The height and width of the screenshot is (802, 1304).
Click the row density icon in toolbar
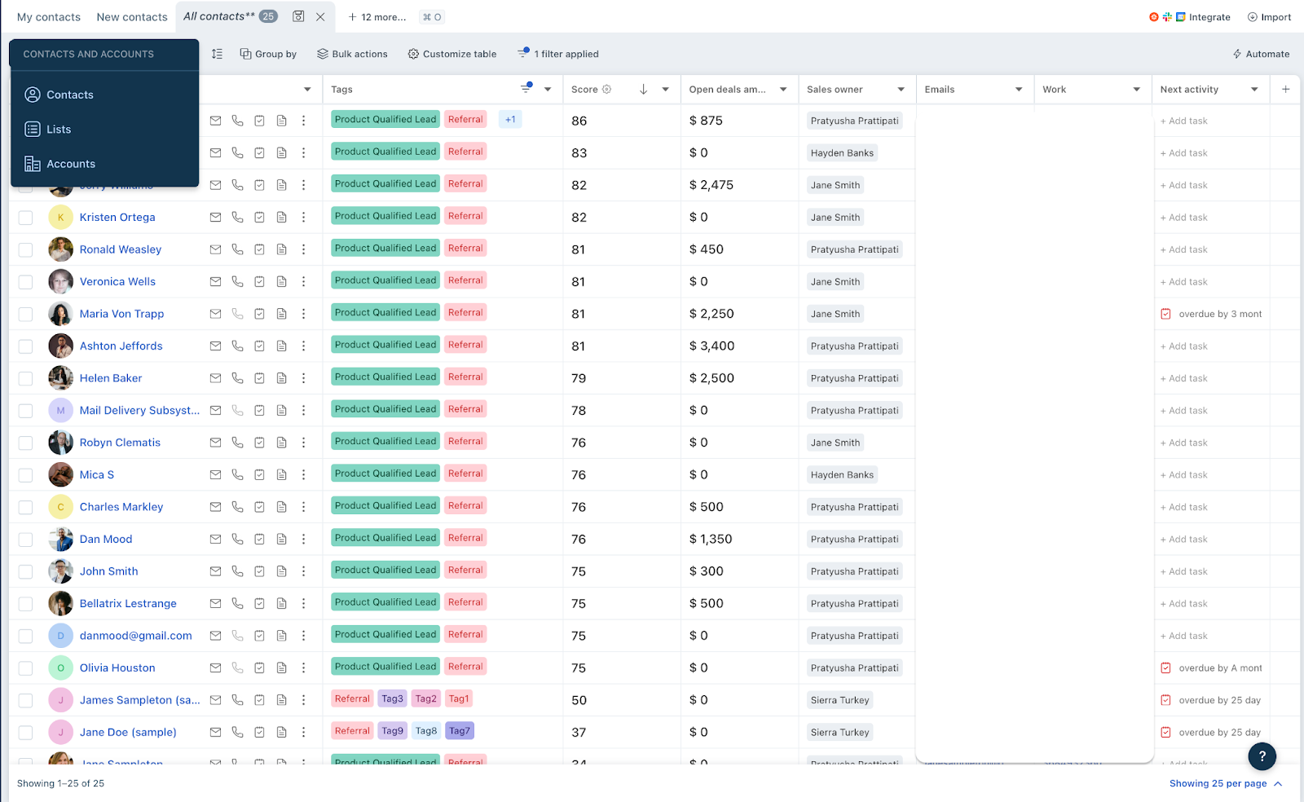coord(217,54)
